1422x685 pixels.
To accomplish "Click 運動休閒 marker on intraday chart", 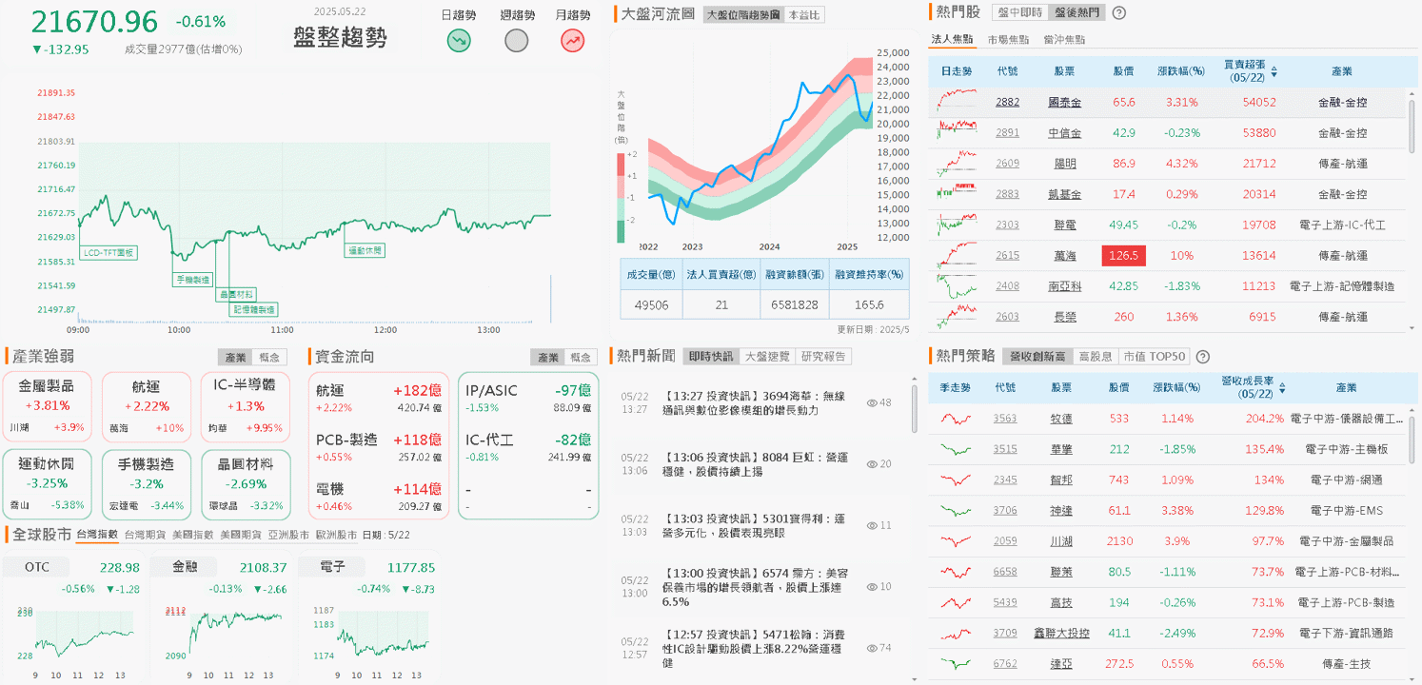I will tap(365, 251).
